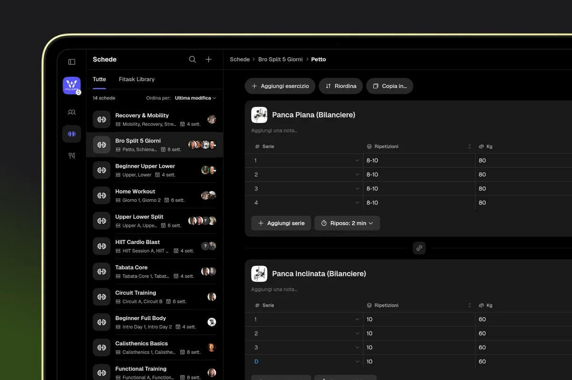This screenshot has width=572, height=380.
Task: Open the Riposo: 2 min dropdown
Action: pyautogui.click(x=347, y=223)
